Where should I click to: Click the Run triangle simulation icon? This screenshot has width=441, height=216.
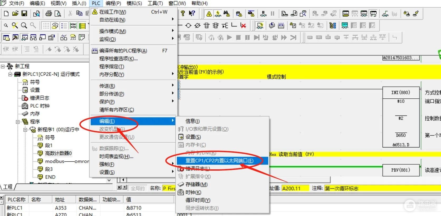229,38
